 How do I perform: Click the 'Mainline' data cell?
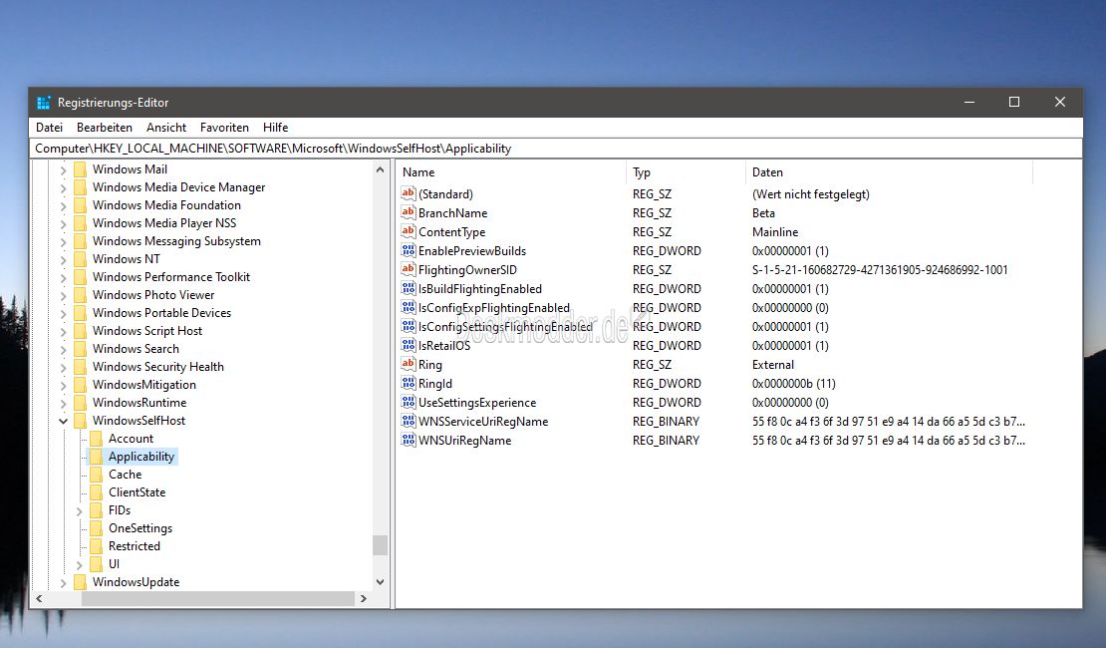coord(775,231)
